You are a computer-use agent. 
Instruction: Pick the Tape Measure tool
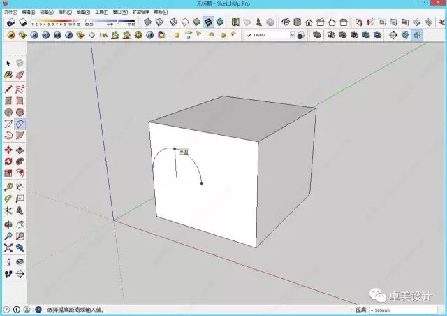8,187
